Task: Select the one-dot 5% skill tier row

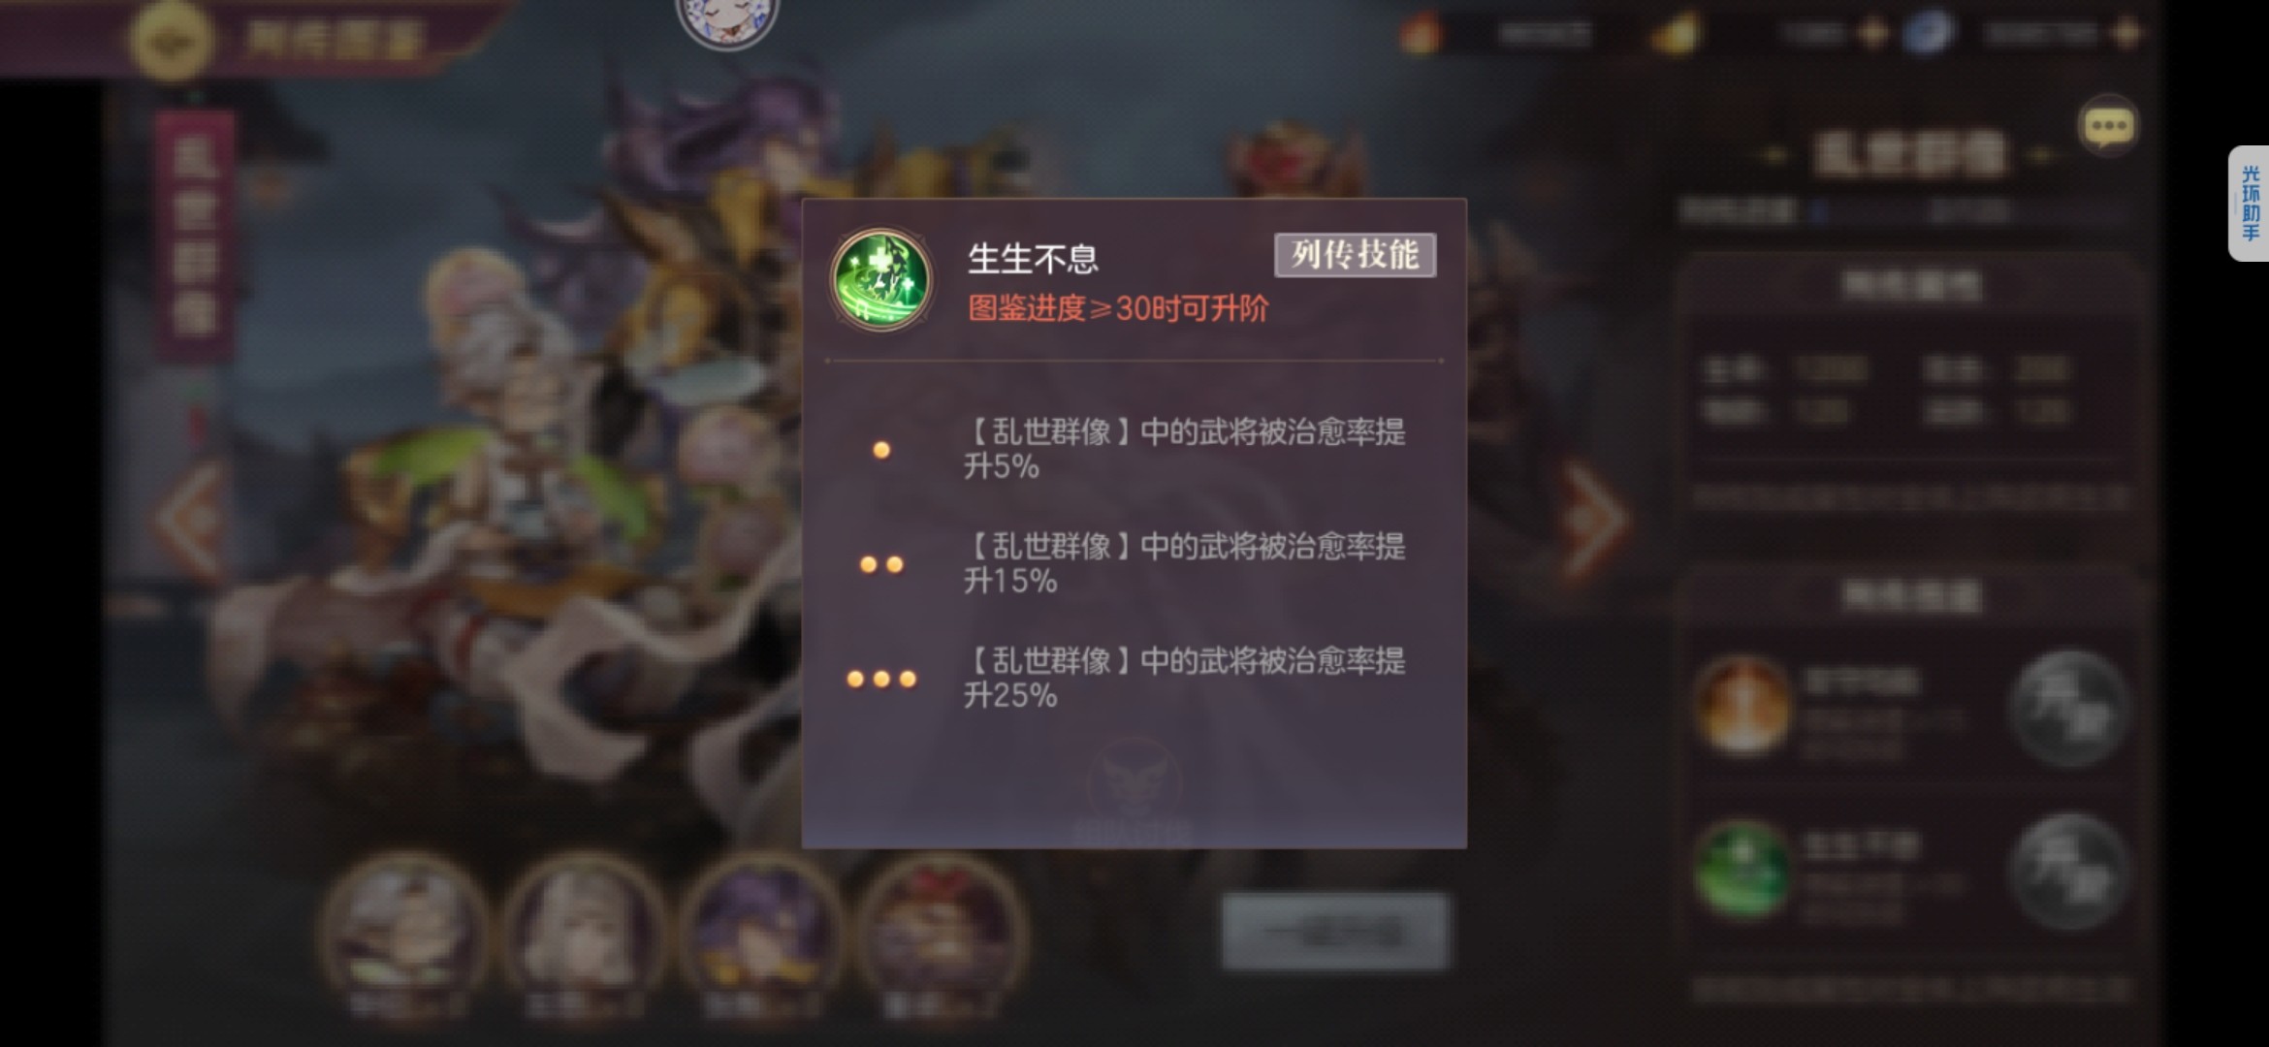Action: [1133, 449]
